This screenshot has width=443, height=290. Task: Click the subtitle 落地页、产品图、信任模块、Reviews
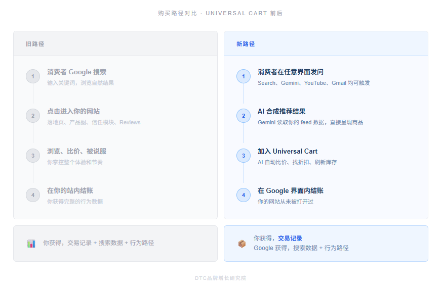[x=94, y=122]
